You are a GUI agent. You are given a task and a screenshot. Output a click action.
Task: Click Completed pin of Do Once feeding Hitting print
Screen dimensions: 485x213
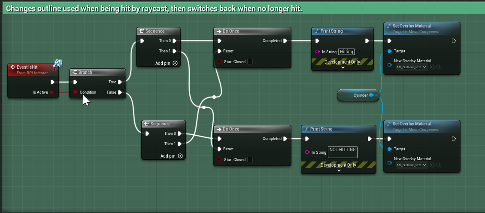coord(285,40)
